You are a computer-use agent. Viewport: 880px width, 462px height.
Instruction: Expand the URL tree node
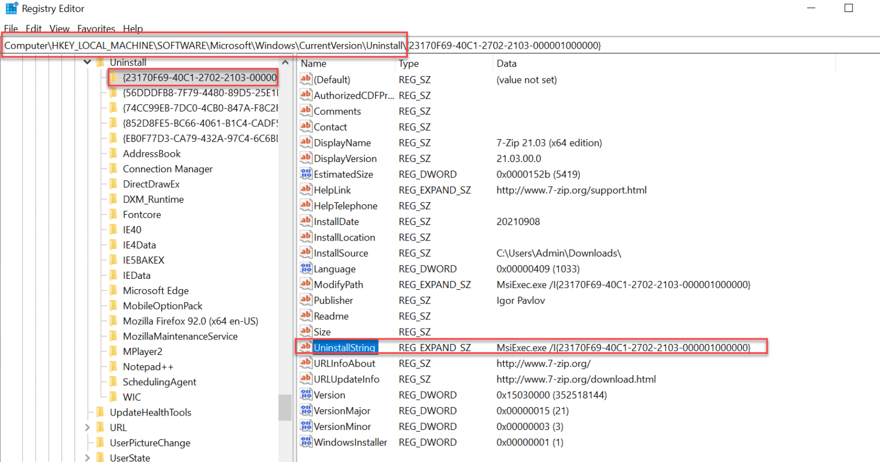pyautogui.click(x=86, y=427)
